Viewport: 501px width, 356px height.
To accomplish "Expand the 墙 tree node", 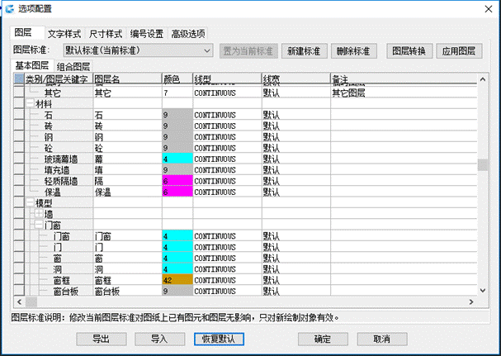I will pos(38,214).
